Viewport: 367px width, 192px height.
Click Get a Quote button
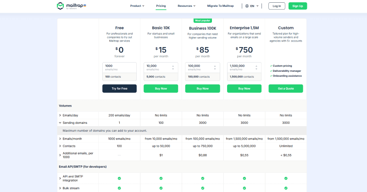click(x=286, y=88)
